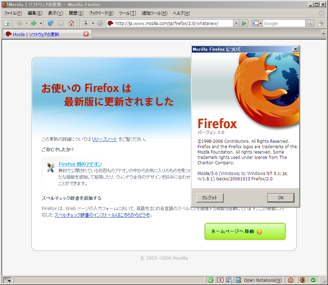Stop loading with the X toolbar icon

coord(61,23)
